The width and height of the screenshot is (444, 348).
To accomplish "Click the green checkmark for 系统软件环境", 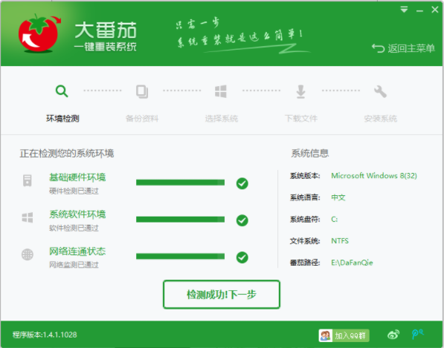I will pyautogui.click(x=242, y=220).
